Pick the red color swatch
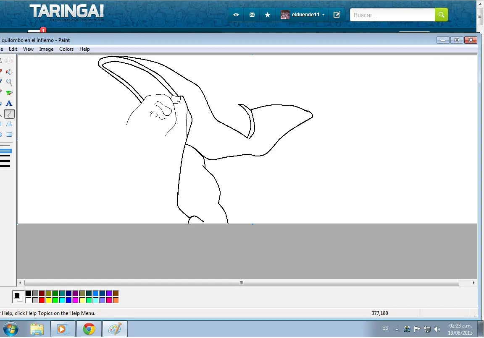 tap(42, 300)
